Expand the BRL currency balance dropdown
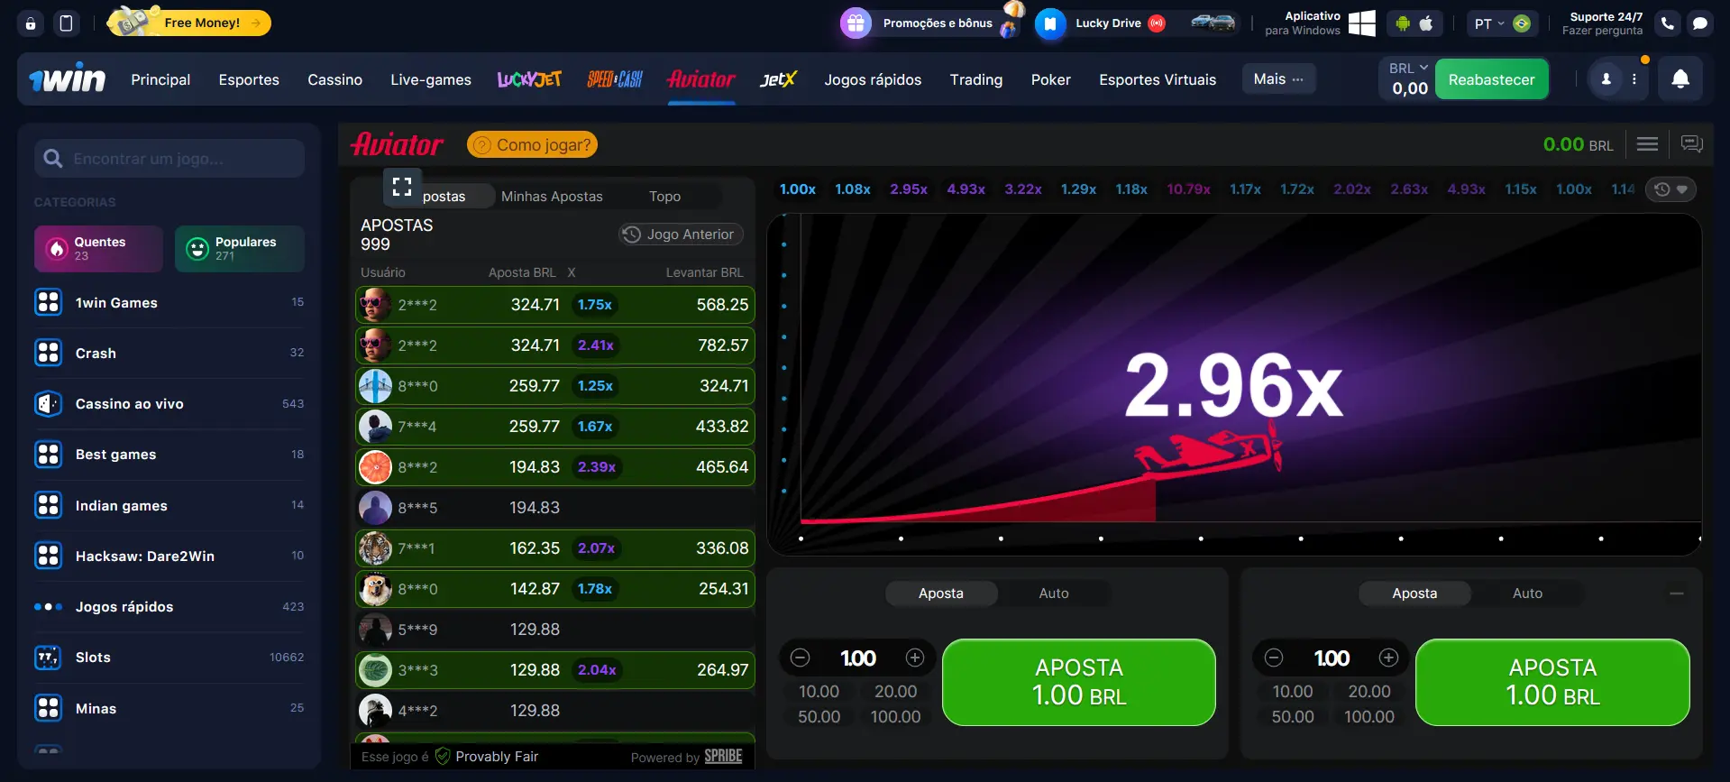The width and height of the screenshot is (1730, 782). pyautogui.click(x=1408, y=69)
